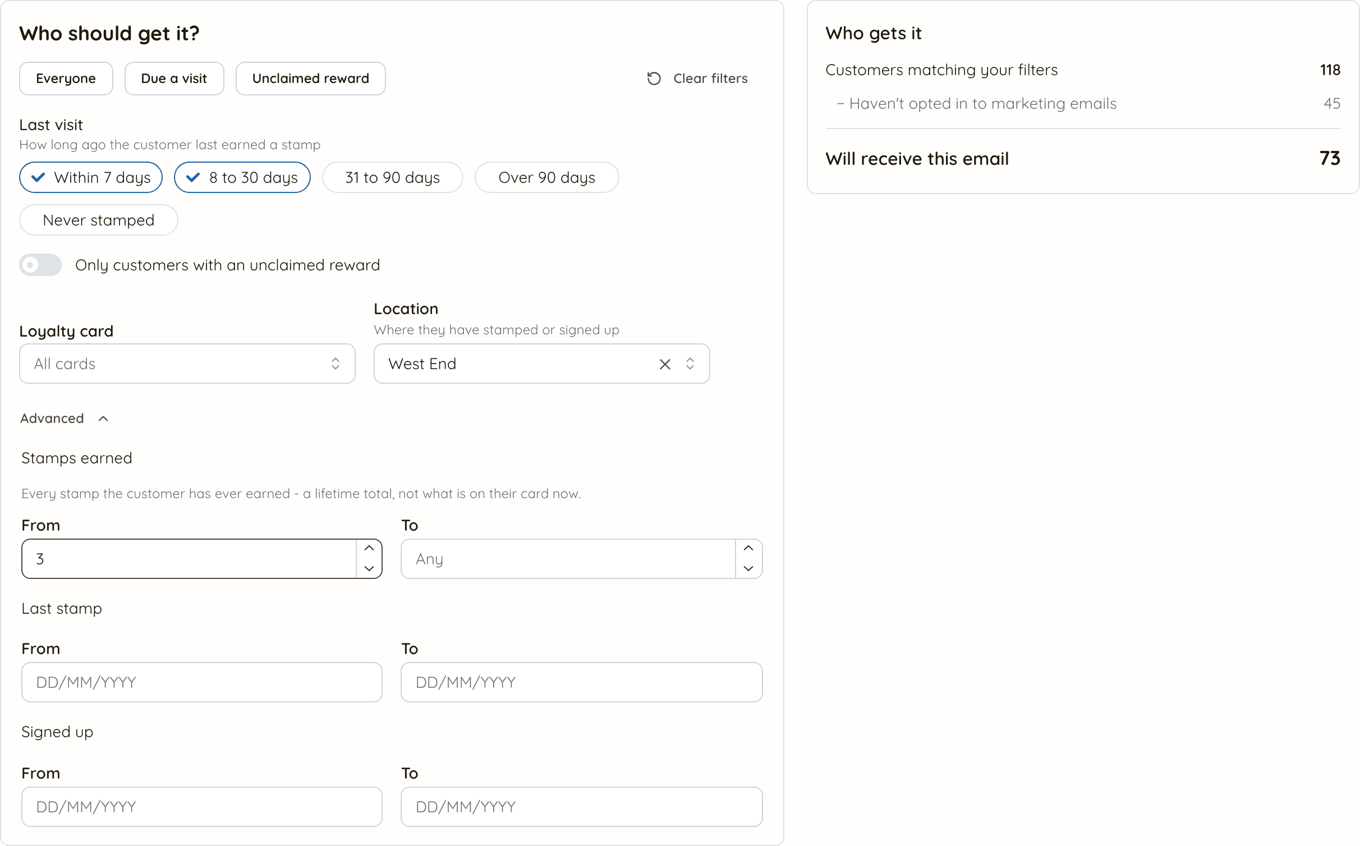Click the Signed up To date field

click(582, 807)
